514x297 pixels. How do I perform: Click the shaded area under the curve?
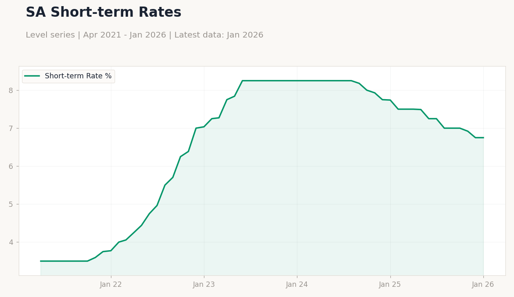pos(297,184)
